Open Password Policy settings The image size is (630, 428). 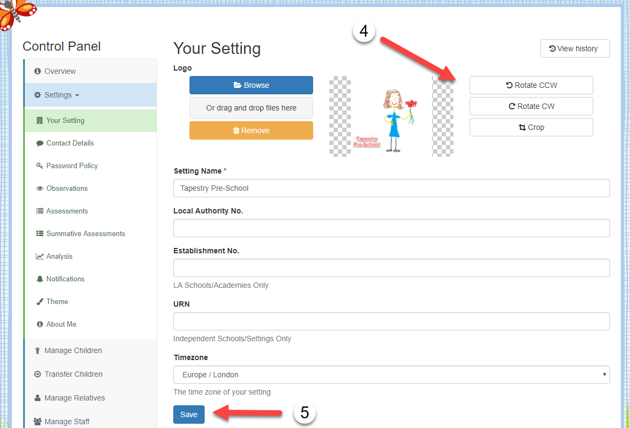91,165
